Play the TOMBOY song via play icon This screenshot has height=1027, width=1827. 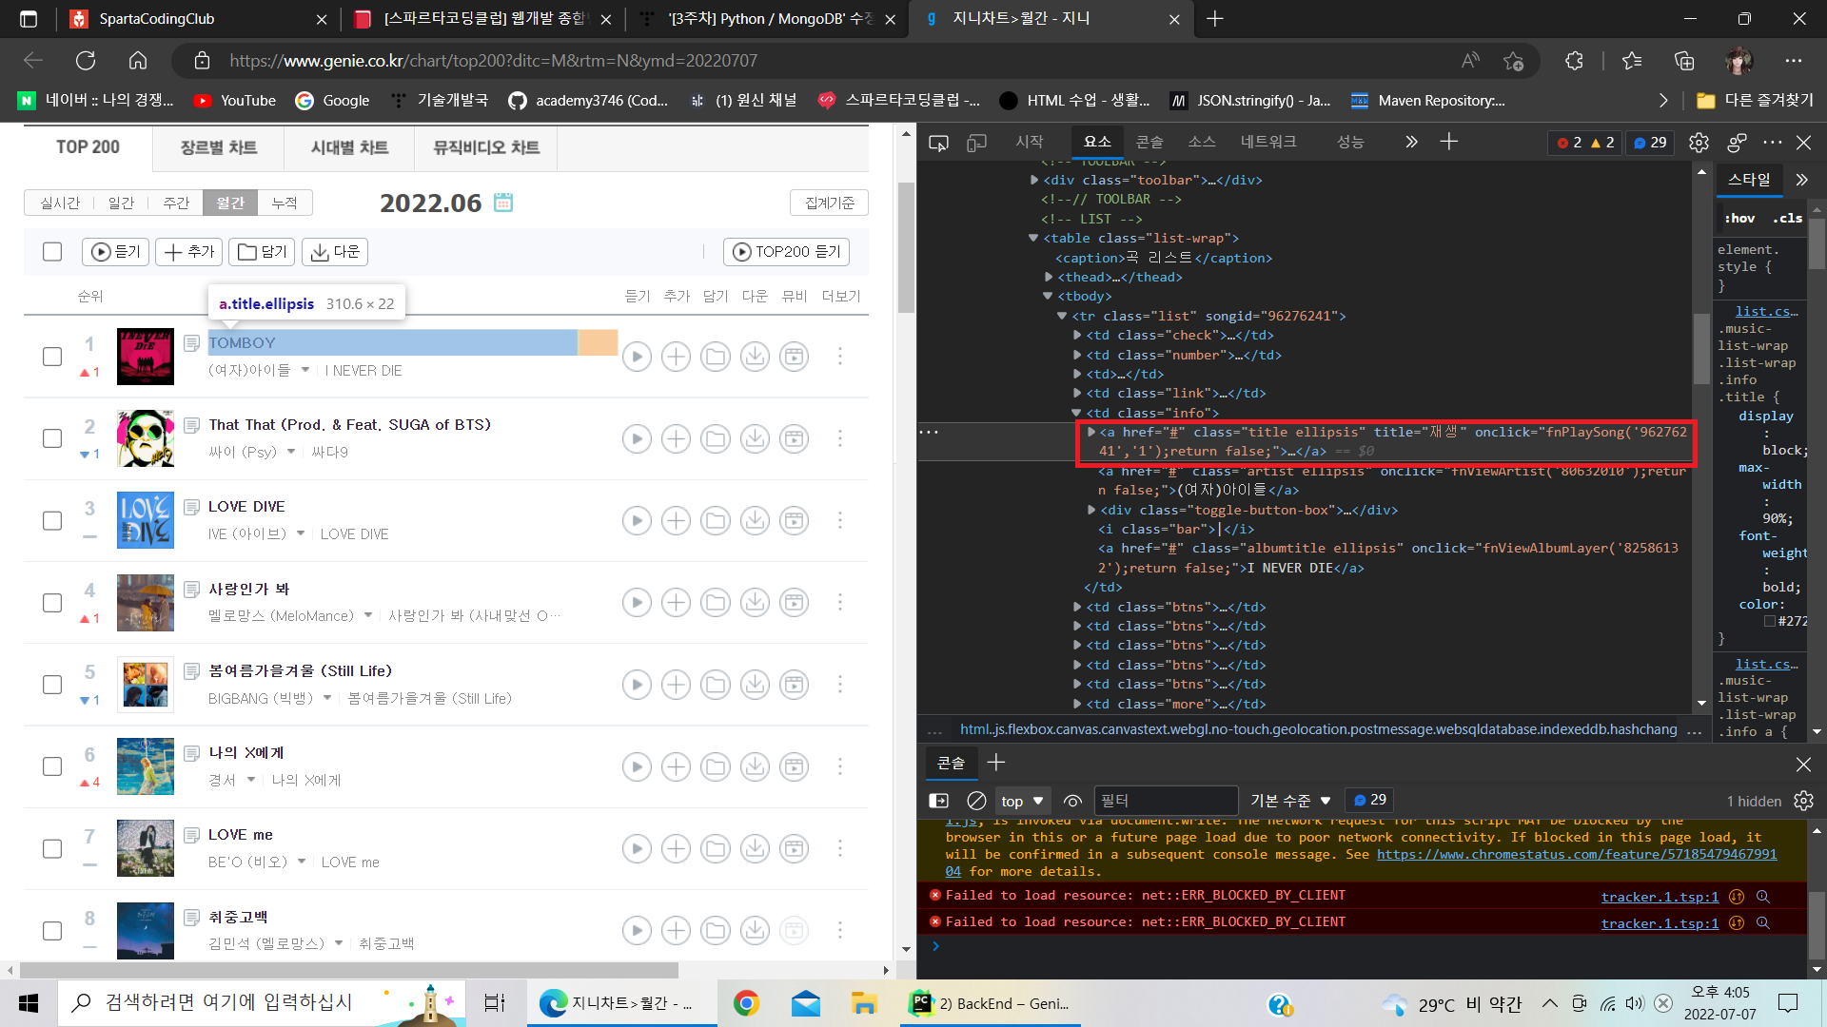coord(637,357)
